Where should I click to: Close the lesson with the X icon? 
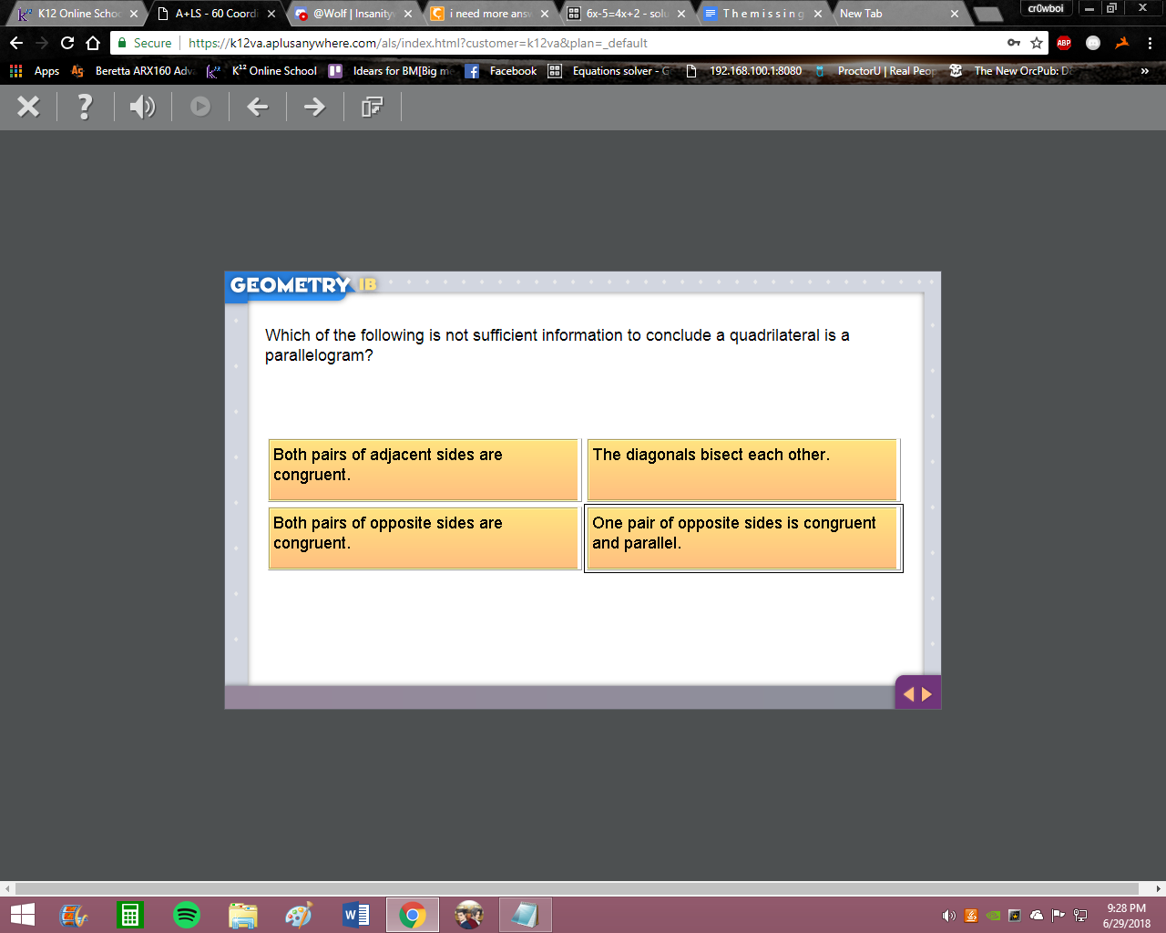[28, 107]
